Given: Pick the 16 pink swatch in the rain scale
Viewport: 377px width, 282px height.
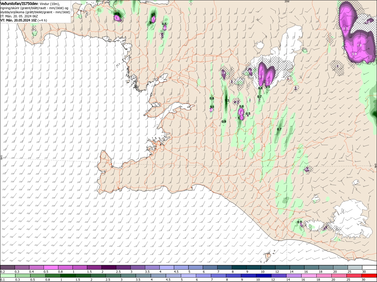Looking at the screenshot, I should point(310,276).
